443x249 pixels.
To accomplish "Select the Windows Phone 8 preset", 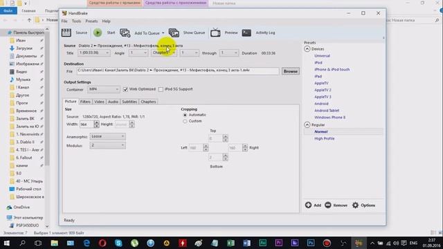I will click(329, 117).
